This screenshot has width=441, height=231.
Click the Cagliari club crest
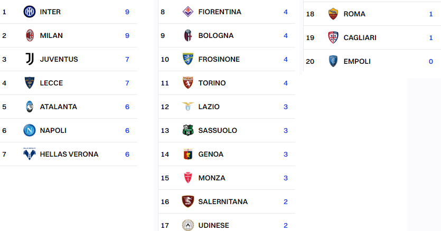(x=333, y=37)
